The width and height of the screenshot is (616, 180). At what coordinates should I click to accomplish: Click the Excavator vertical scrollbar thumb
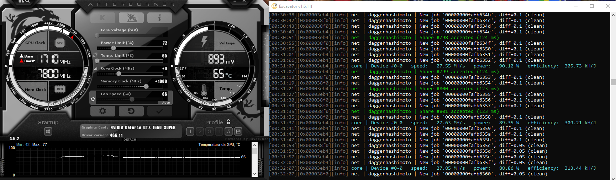tap(613, 82)
